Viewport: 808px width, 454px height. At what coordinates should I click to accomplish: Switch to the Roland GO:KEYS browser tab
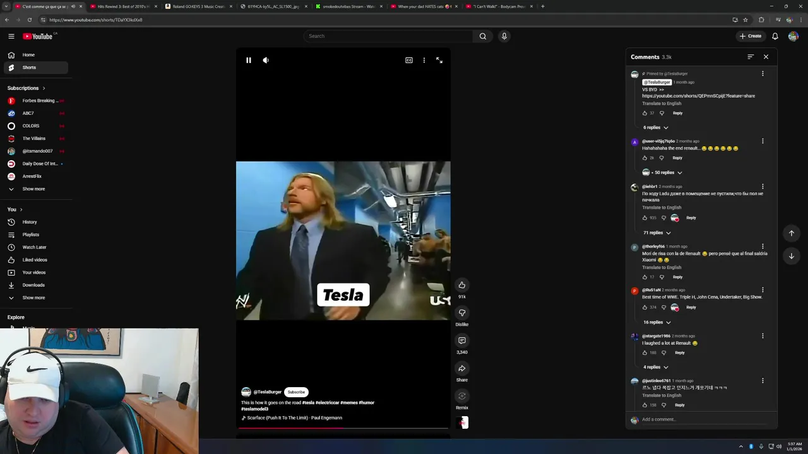[x=199, y=6]
